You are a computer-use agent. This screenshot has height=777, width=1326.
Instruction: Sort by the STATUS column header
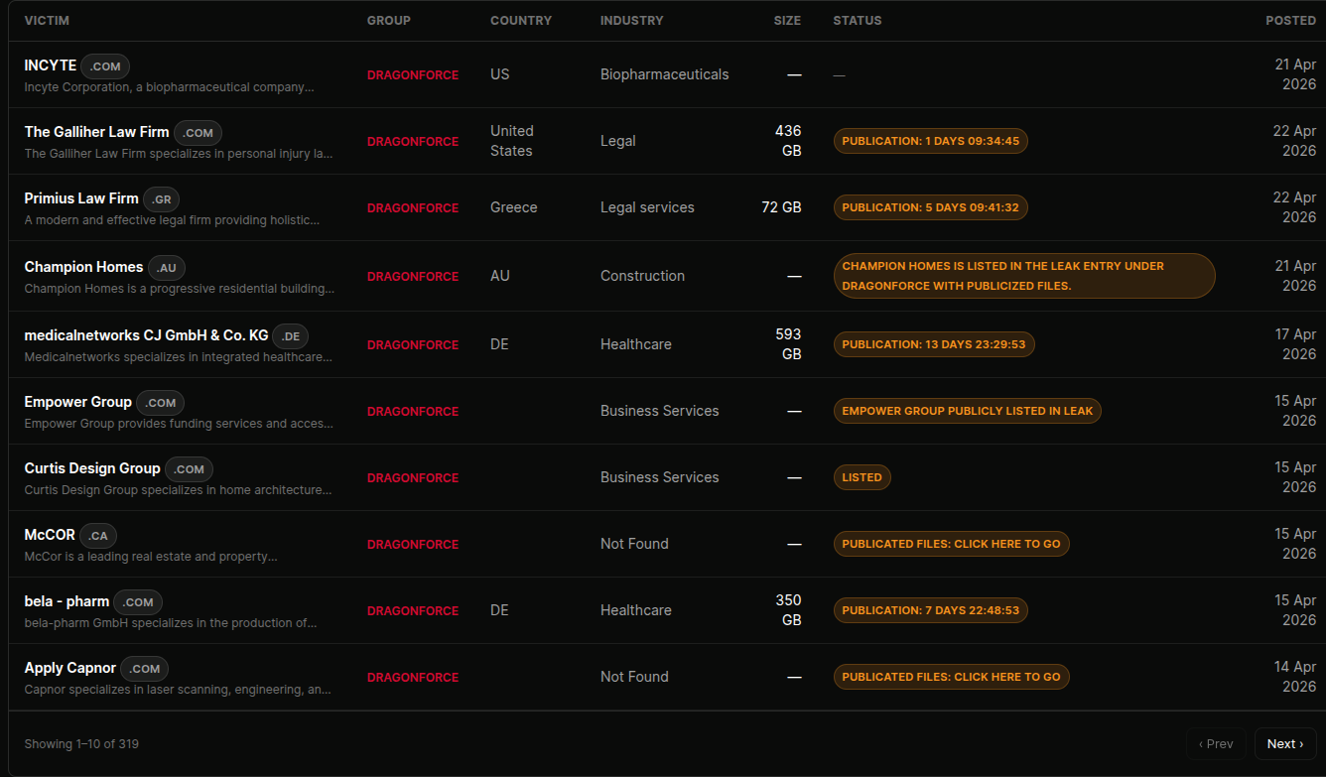(858, 21)
